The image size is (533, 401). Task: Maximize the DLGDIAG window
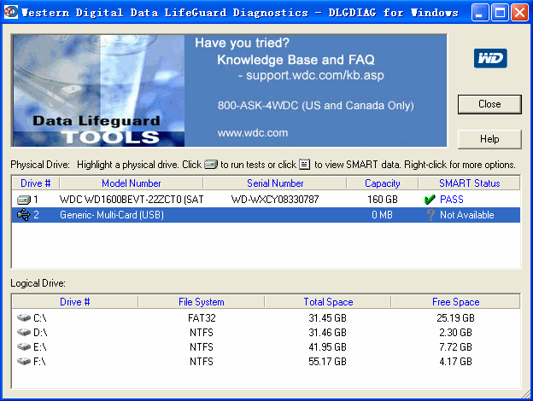coord(500,13)
